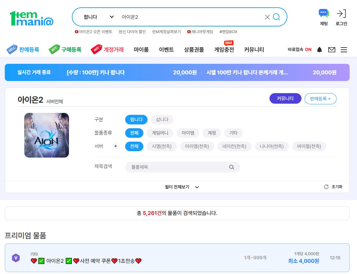Open the 판매등록 menu
357x274 pixels.
(29, 49)
